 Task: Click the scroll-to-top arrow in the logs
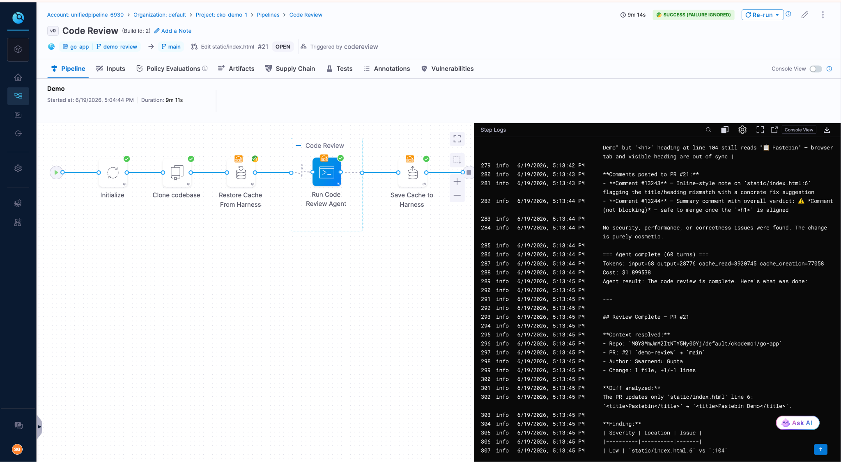820,449
